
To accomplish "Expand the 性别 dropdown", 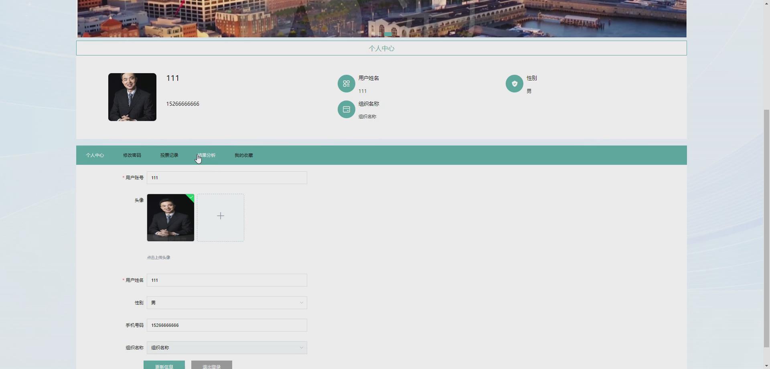I will (x=227, y=303).
